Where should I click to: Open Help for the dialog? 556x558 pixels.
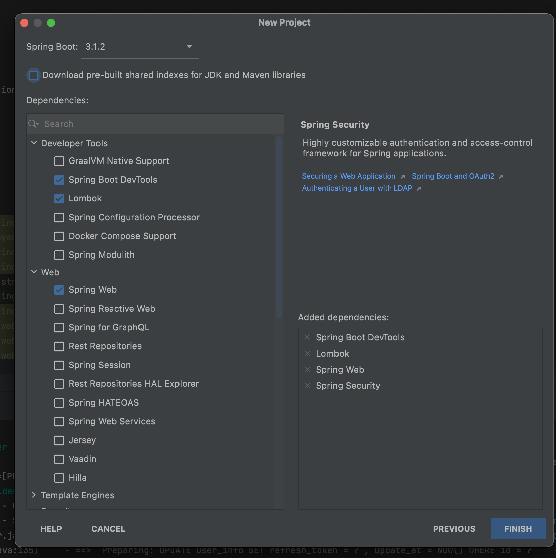51,529
